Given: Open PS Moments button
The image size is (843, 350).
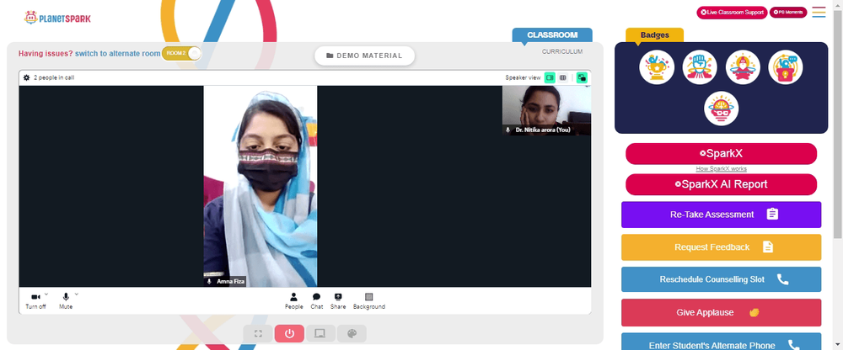Looking at the screenshot, I should [787, 13].
